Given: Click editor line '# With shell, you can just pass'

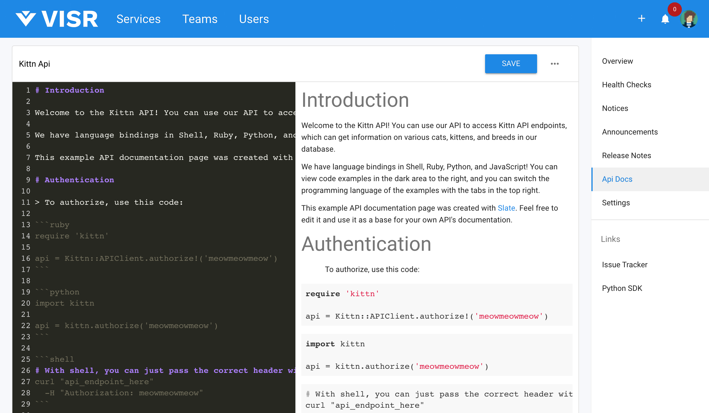Looking at the screenshot, I should coord(165,371).
